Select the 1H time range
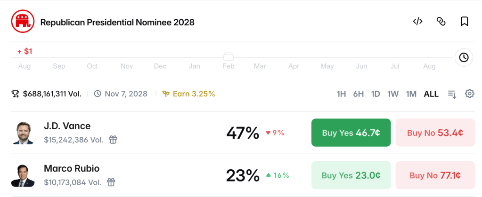The image size is (482, 197). point(341,94)
